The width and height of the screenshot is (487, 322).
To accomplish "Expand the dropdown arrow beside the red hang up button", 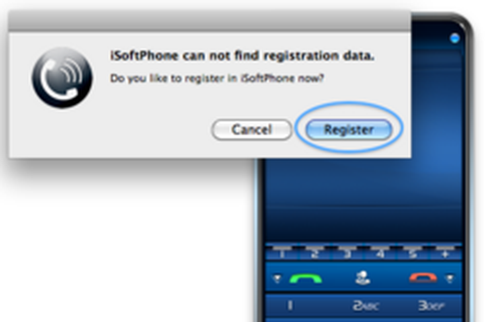I will pyautogui.click(x=450, y=278).
